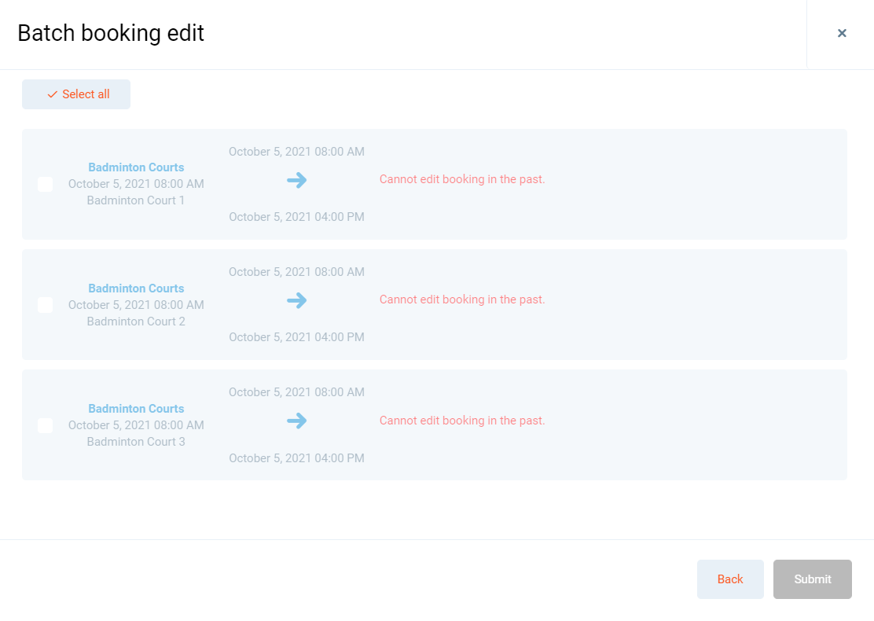Viewport: 874px width, 621px height.
Task: Click the arrow icon in Court 3 row
Action: [x=296, y=421]
